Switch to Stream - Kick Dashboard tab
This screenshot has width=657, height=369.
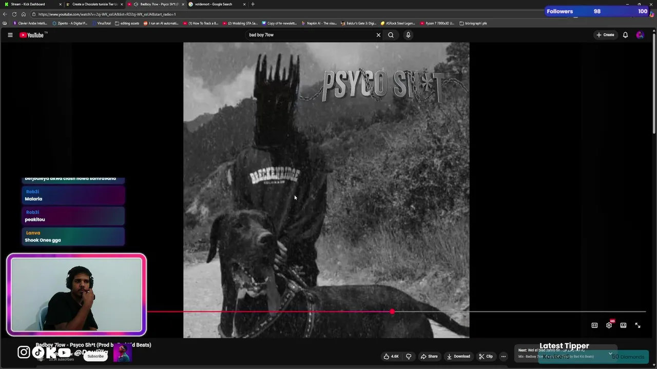tap(32, 4)
